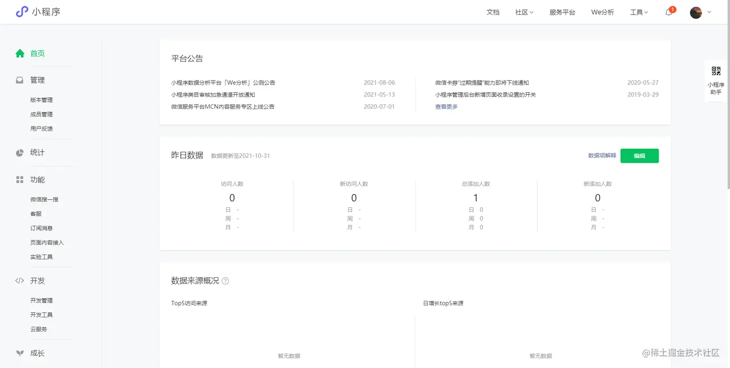The width and height of the screenshot is (730, 368).
Task: Open 订阅消息 in the sidebar
Action: [42, 228]
